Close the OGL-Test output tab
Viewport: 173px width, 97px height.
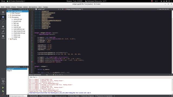[x=37, y=77]
